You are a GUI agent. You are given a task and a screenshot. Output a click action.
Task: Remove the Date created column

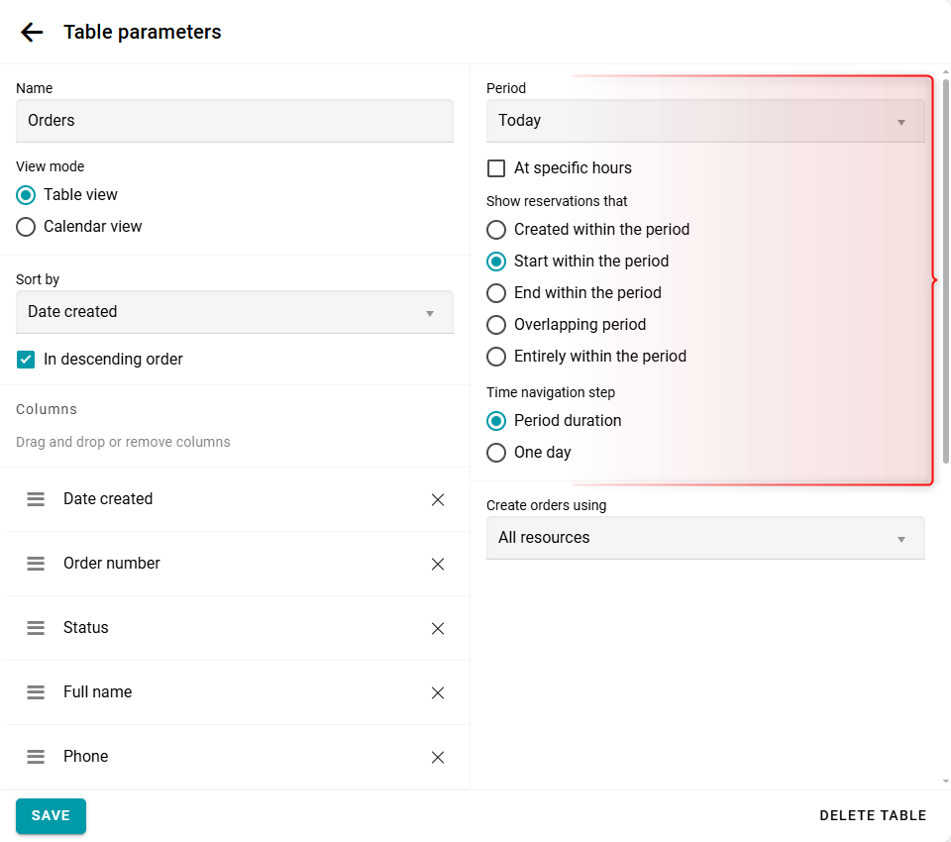pyautogui.click(x=438, y=499)
